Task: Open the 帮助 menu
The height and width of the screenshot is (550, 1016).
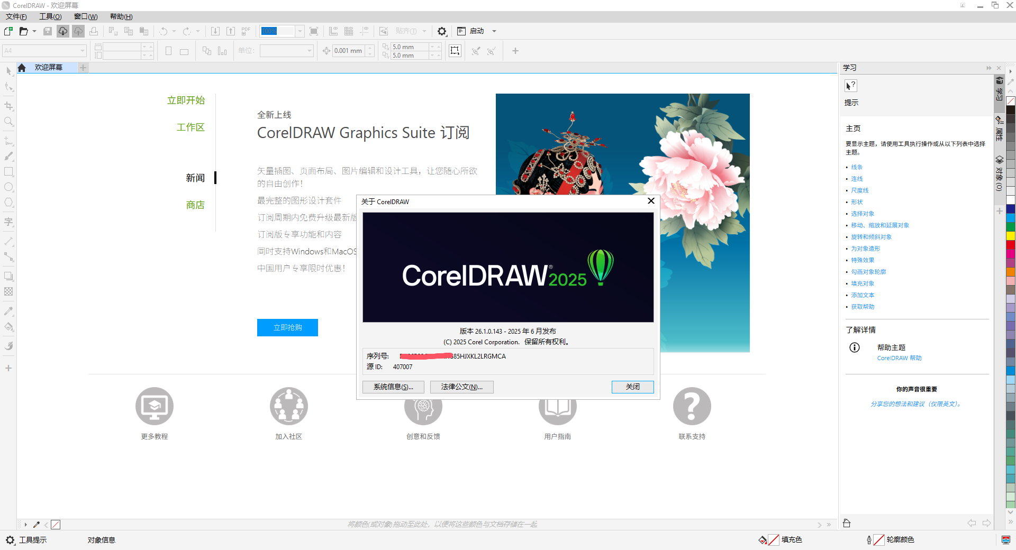Action: (x=121, y=16)
